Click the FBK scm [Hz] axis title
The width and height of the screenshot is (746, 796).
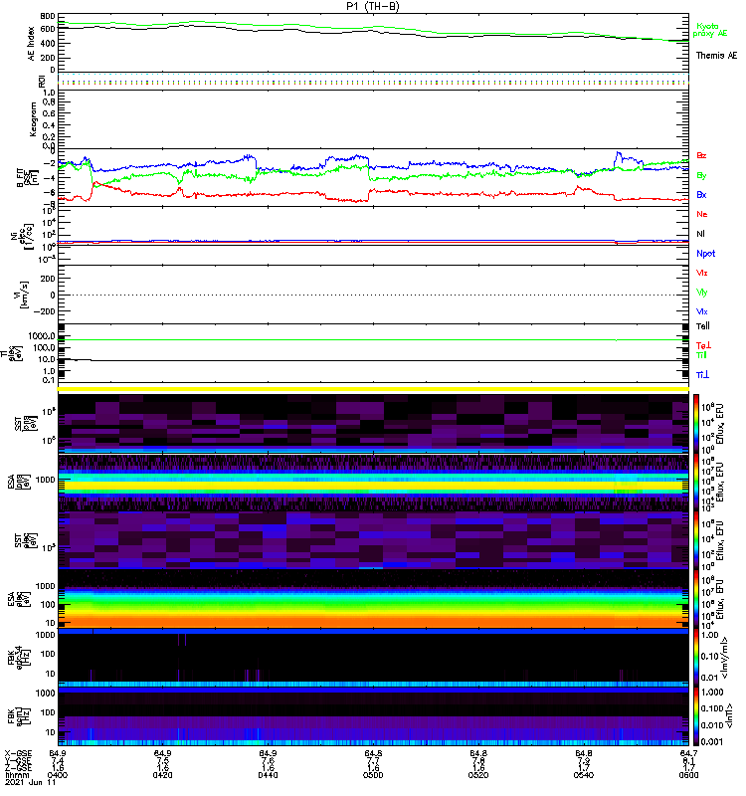pos(19,716)
